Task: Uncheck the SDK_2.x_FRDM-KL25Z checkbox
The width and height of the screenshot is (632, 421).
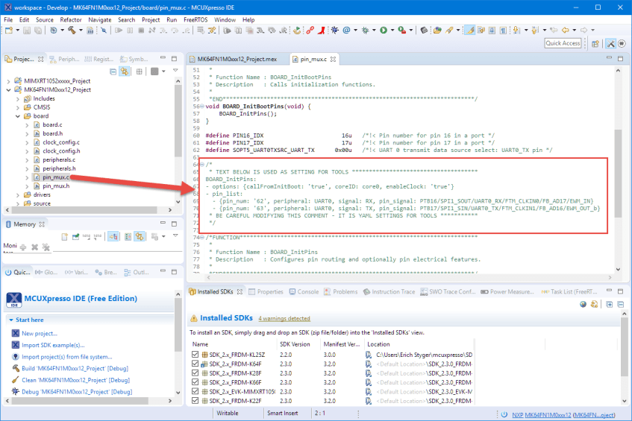Action: click(195, 355)
